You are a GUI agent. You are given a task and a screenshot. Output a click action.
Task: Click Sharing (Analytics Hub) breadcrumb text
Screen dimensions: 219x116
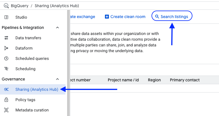coord(57,6)
